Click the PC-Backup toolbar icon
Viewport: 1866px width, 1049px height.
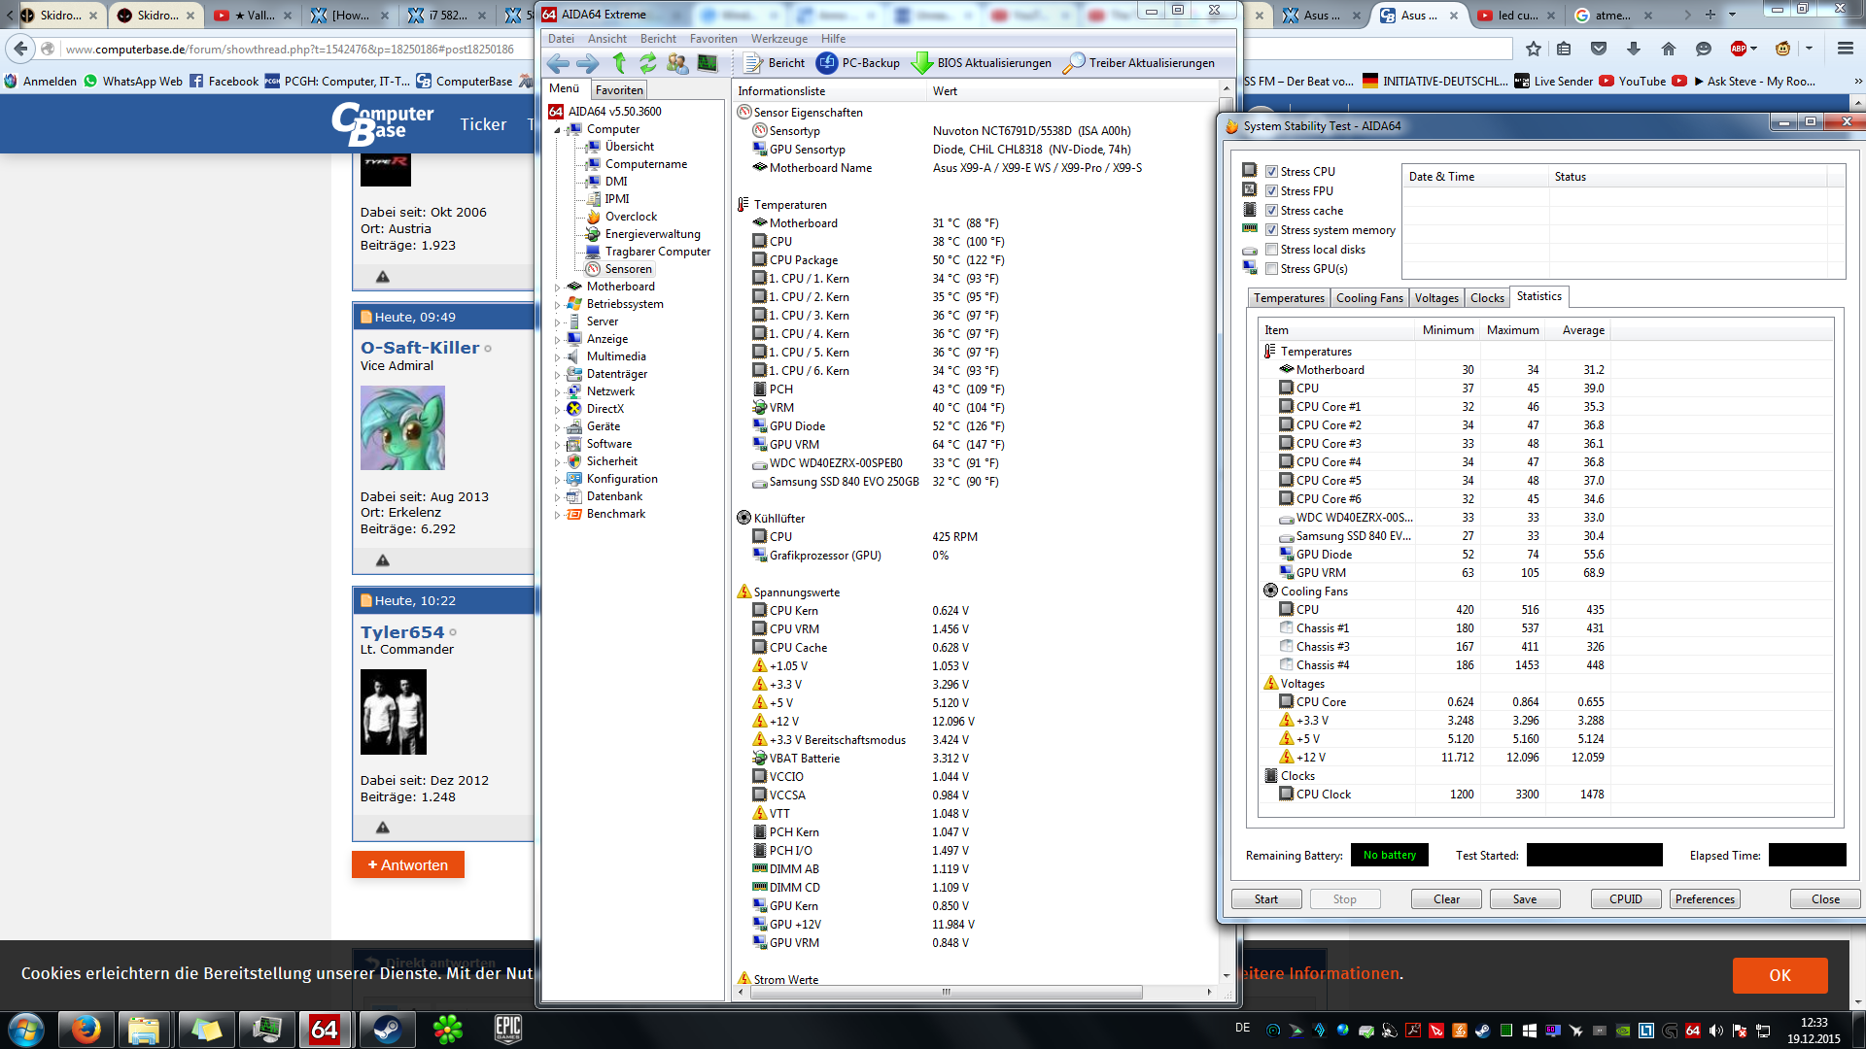(827, 63)
